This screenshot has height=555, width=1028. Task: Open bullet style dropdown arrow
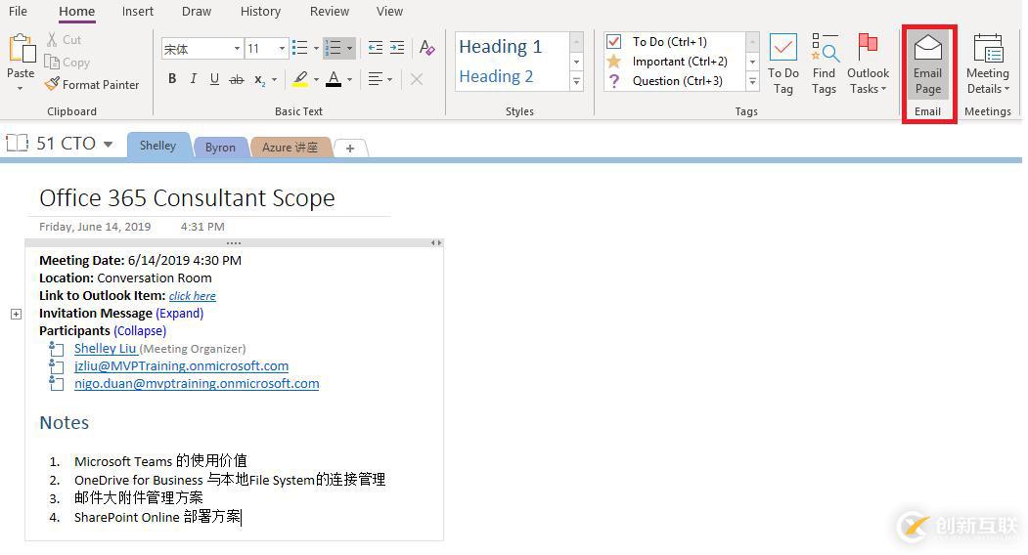click(x=316, y=49)
